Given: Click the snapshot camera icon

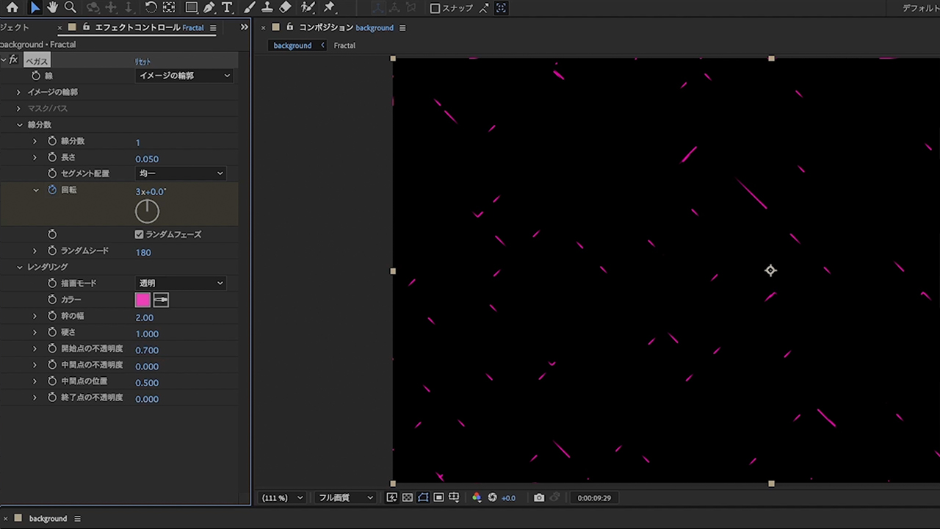Looking at the screenshot, I should 539,498.
